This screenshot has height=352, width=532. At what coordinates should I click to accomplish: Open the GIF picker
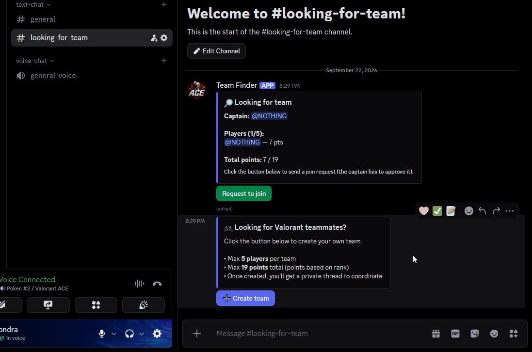tap(455, 334)
